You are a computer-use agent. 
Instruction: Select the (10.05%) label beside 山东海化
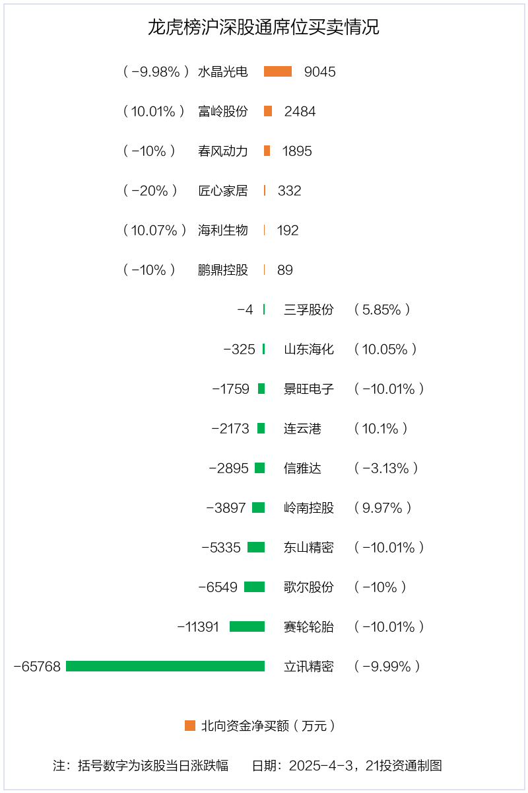coord(385,349)
